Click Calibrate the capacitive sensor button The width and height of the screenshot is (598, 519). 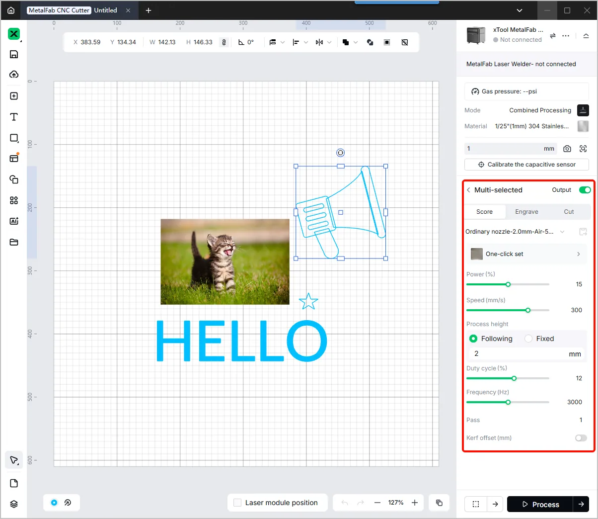pyautogui.click(x=526, y=165)
